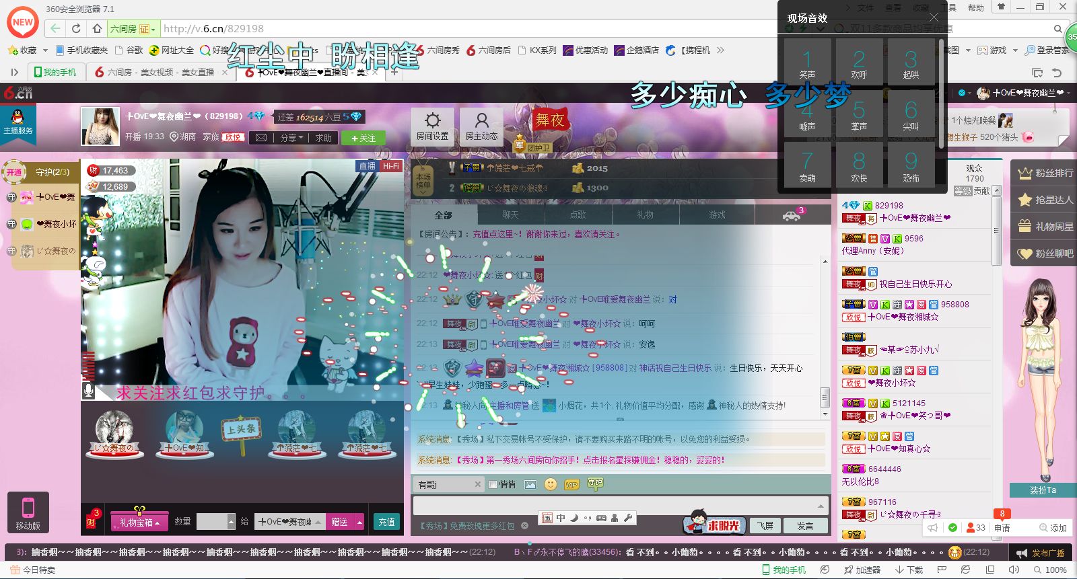This screenshot has height=579, width=1077.
Task: Open 360 browser NEW logo menu
Action: click(22, 22)
